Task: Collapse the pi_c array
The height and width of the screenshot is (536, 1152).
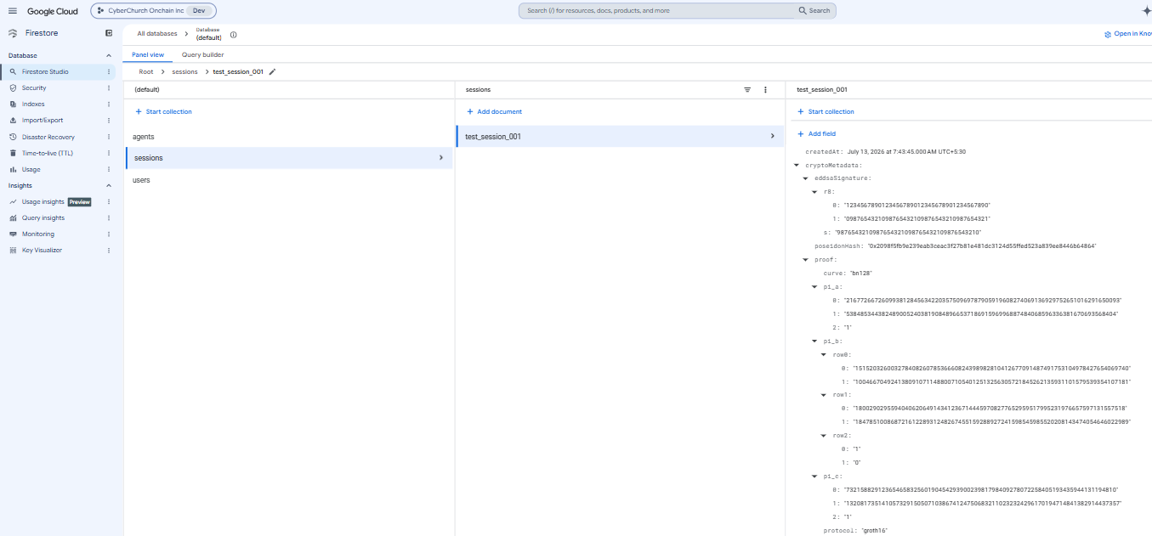Action: tap(815, 476)
